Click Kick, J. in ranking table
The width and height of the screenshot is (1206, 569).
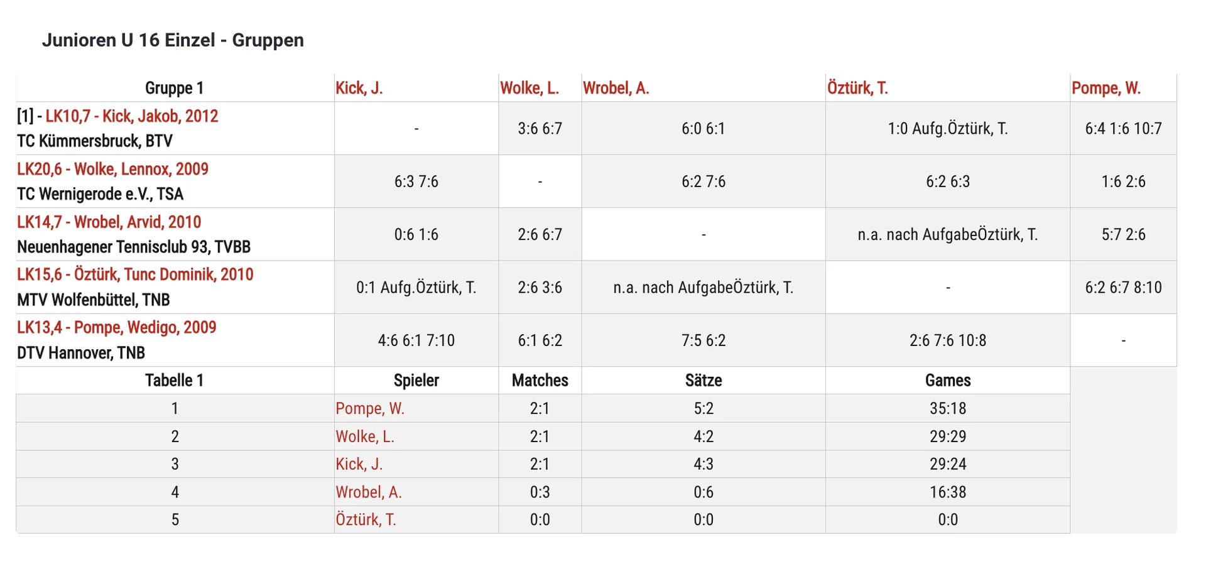pos(359,464)
